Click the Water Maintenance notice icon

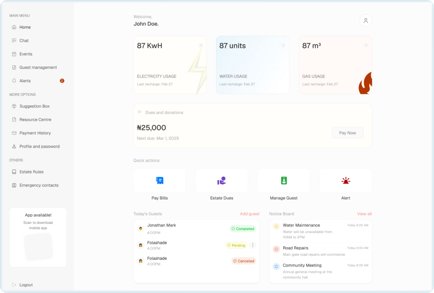[276, 226]
